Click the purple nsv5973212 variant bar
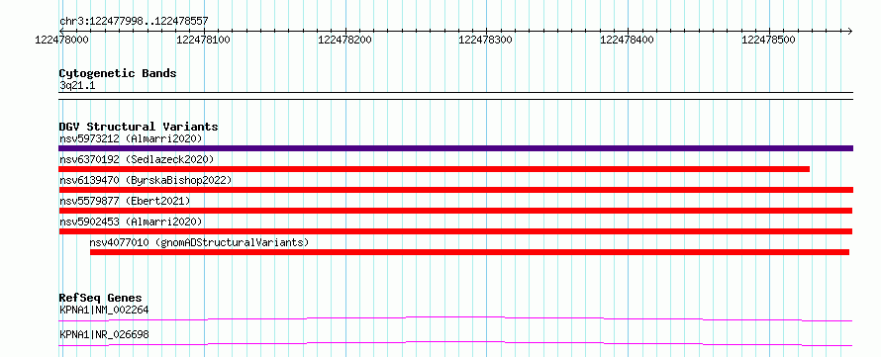The height and width of the screenshot is (357, 881). pyautogui.click(x=455, y=148)
